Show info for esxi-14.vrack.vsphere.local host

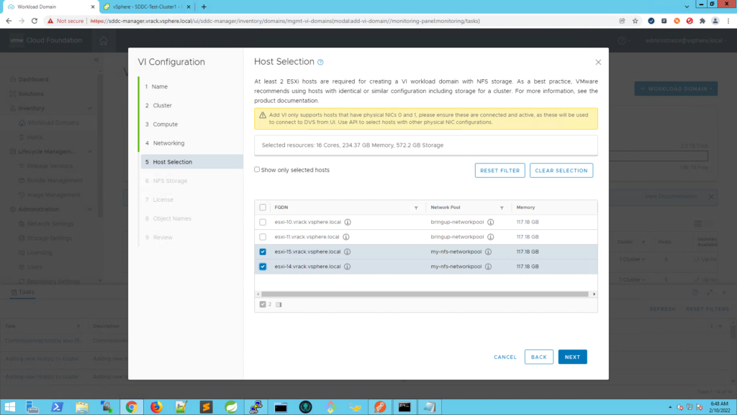click(348, 267)
